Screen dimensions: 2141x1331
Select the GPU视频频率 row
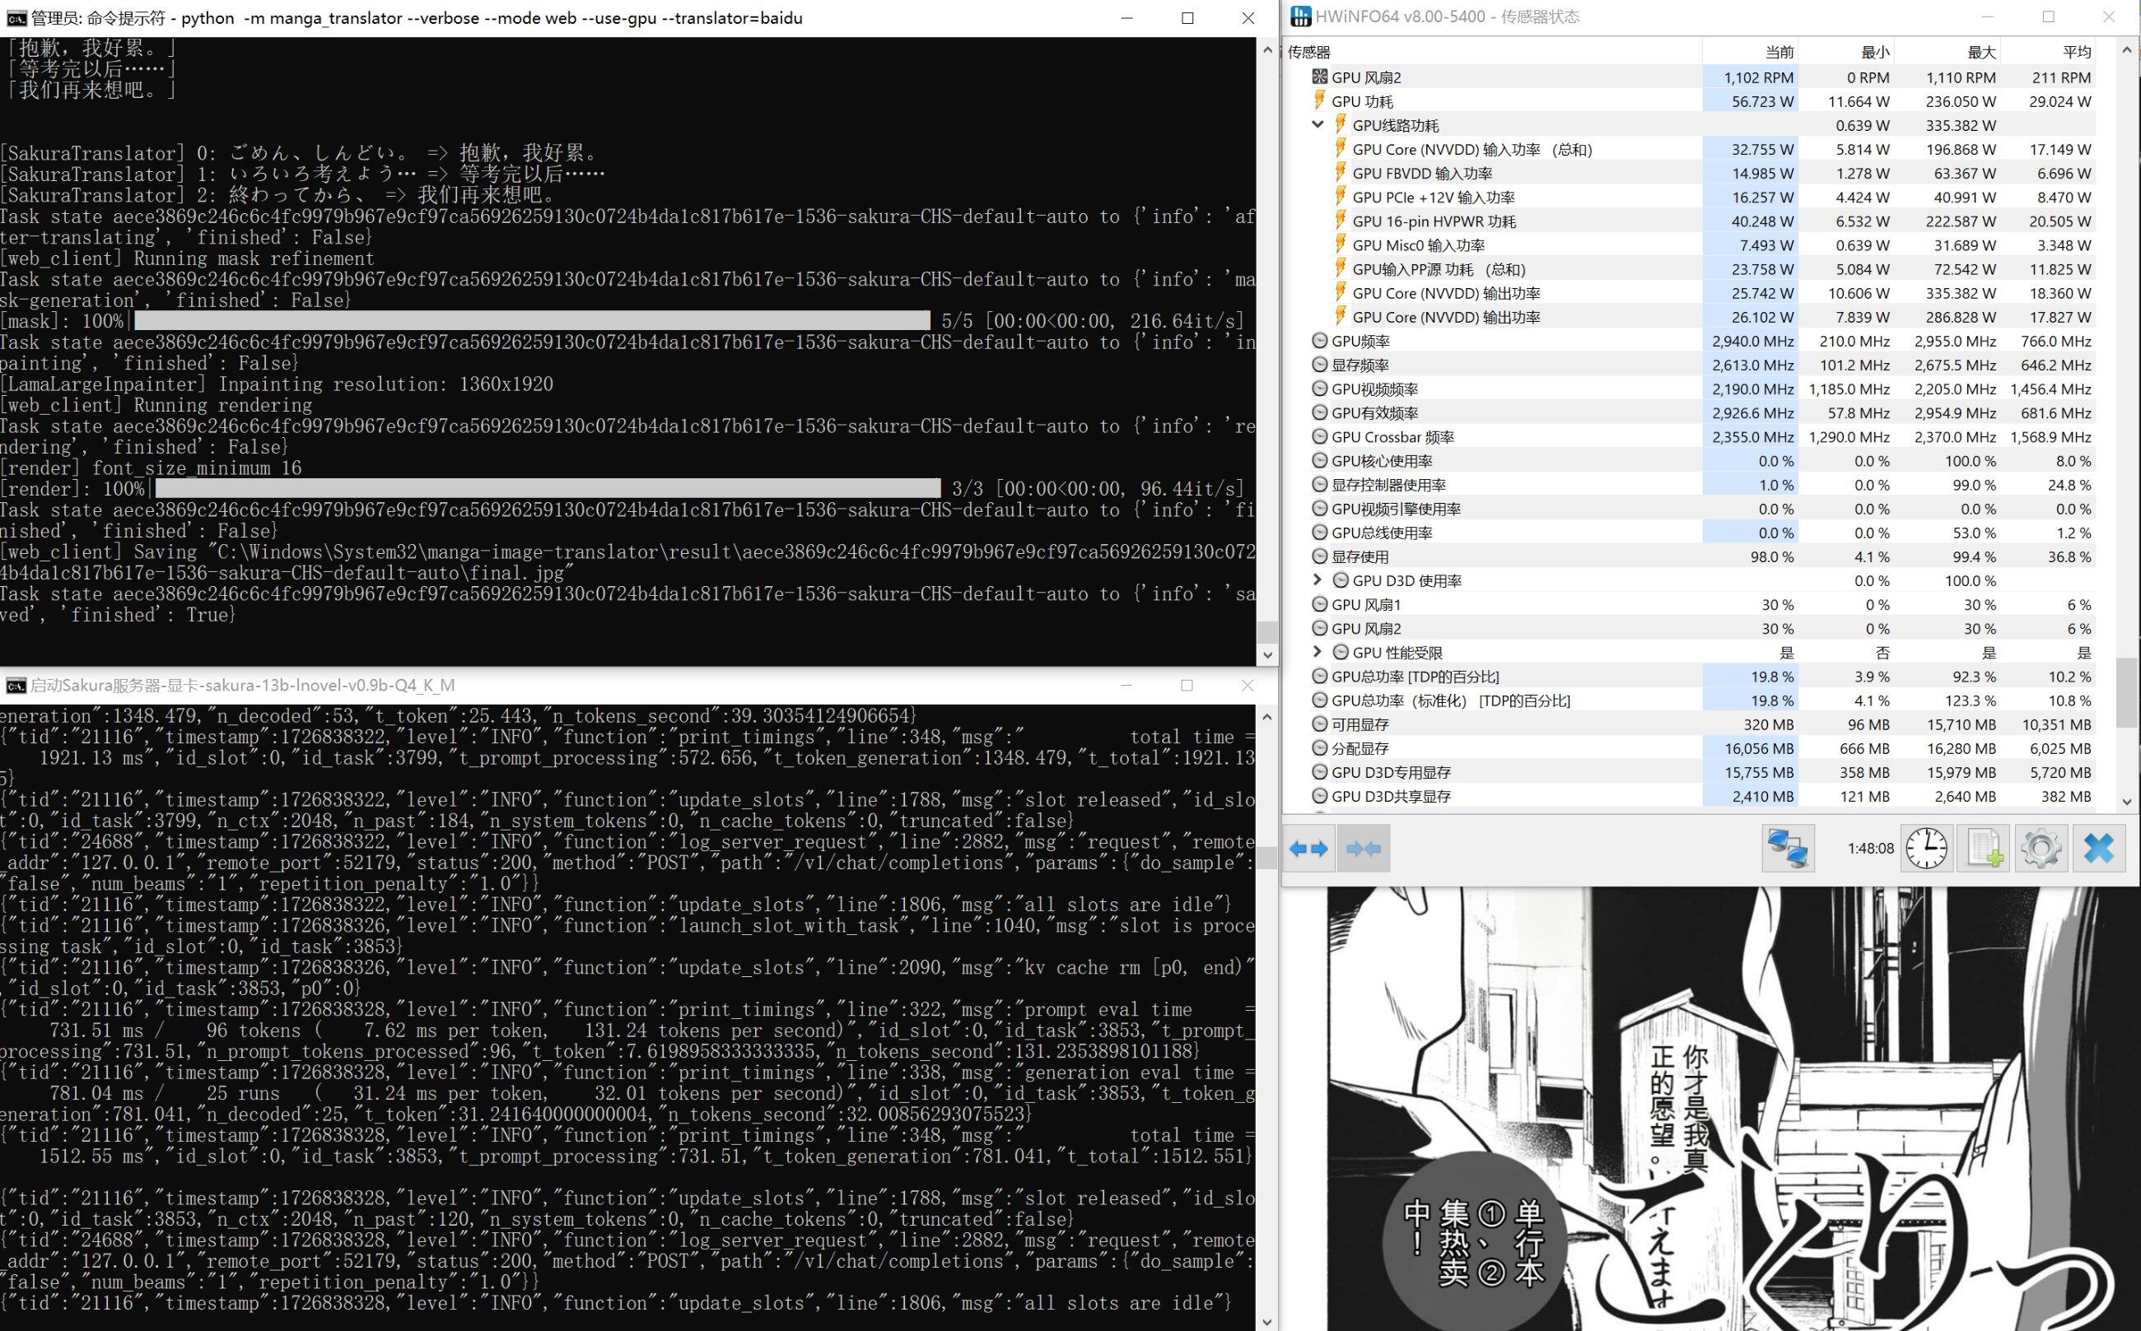tap(1688, 389)
